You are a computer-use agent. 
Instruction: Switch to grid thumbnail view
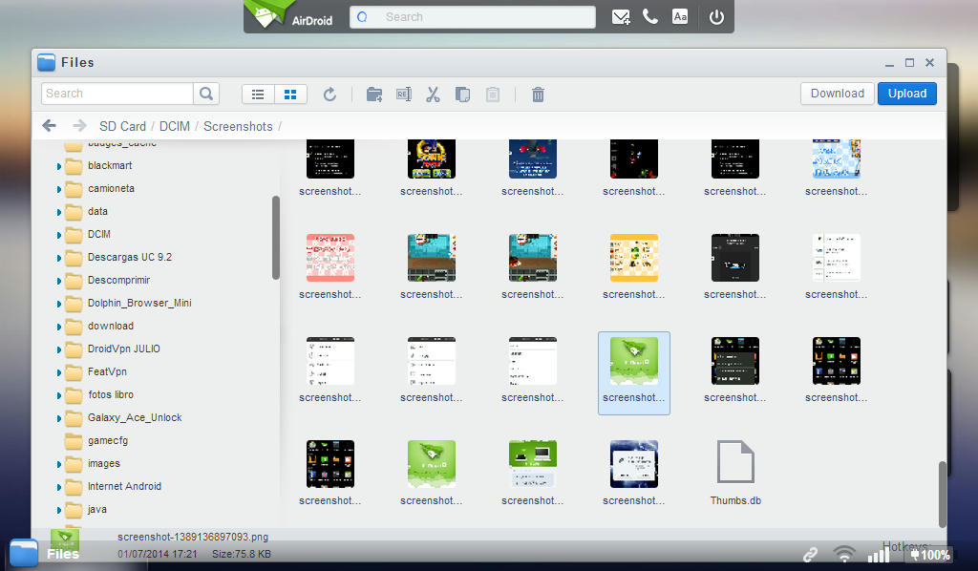click(x=290, y=94)
